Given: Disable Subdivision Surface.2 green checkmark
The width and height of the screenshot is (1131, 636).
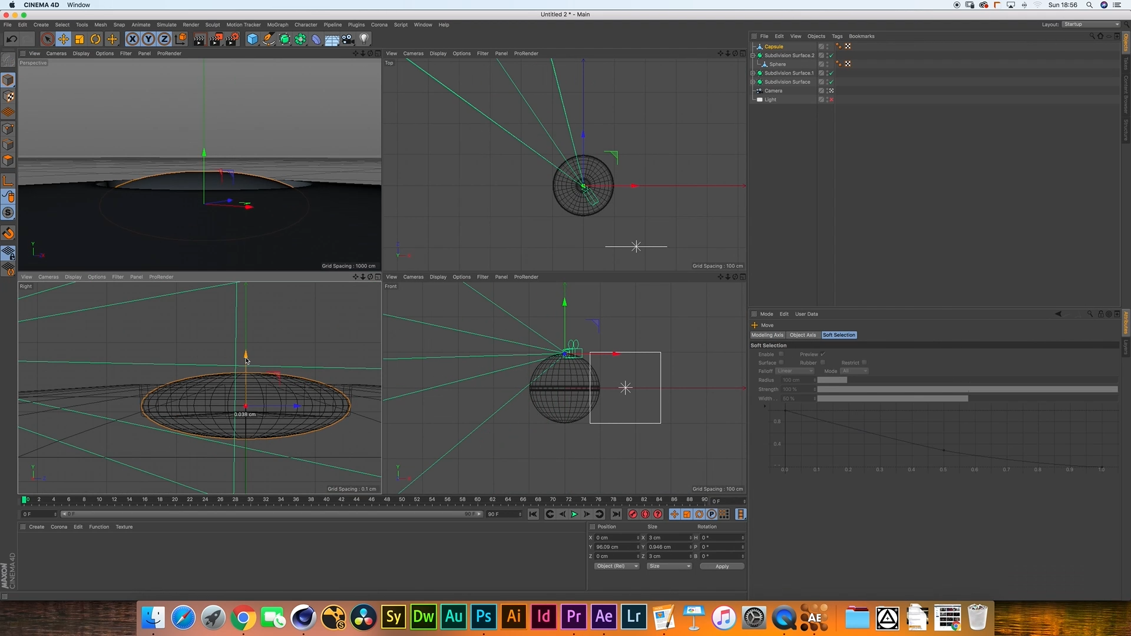Looking at the screenshot, I should pos(831,55).
